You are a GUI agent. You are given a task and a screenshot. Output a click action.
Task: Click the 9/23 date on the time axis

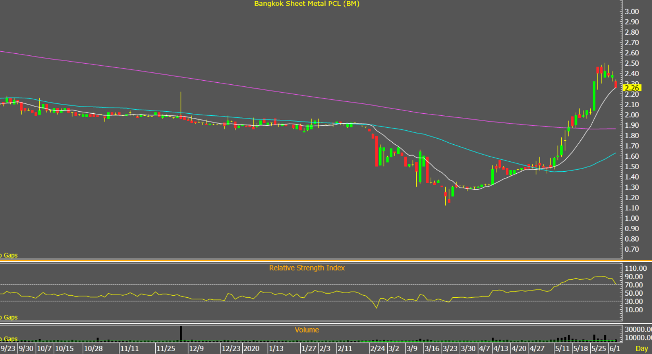click(x=8, y=349)
